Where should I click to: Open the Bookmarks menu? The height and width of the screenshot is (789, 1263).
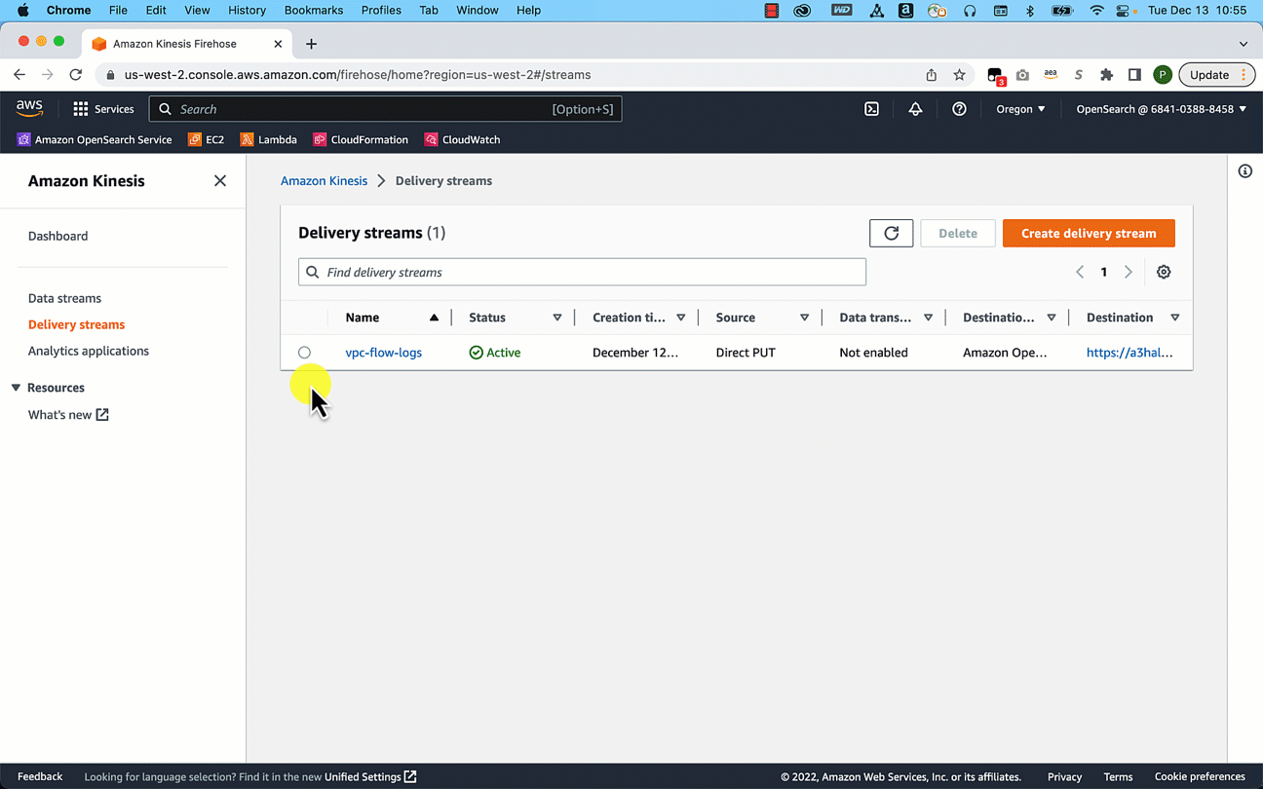314,10
